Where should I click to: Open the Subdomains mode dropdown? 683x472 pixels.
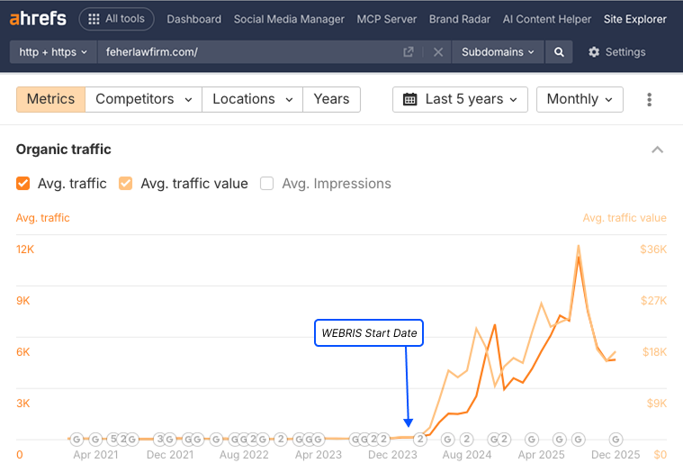498,52
